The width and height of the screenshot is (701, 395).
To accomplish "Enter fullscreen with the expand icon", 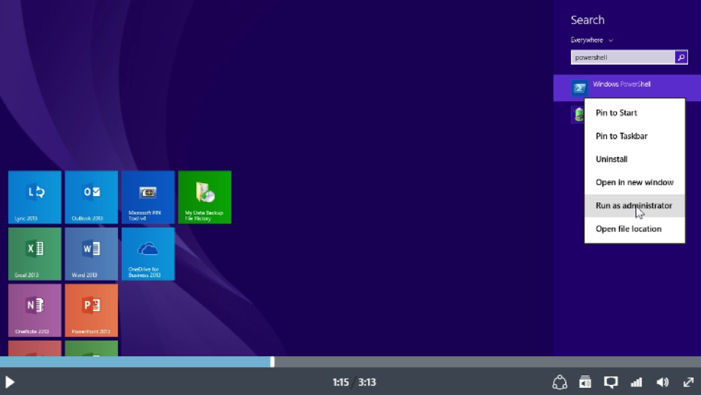I will [x=689, y=382].
